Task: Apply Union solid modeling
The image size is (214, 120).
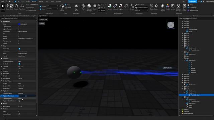Action: [110, 7]
